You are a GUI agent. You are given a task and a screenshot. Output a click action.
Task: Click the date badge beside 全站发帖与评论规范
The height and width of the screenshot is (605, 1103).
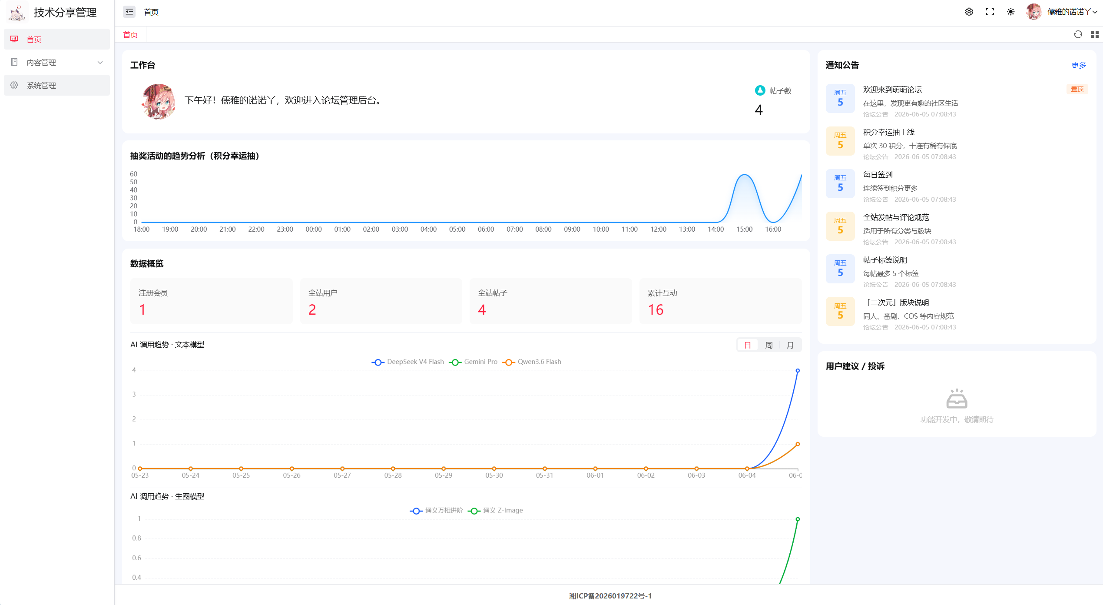tap(840, 226)
